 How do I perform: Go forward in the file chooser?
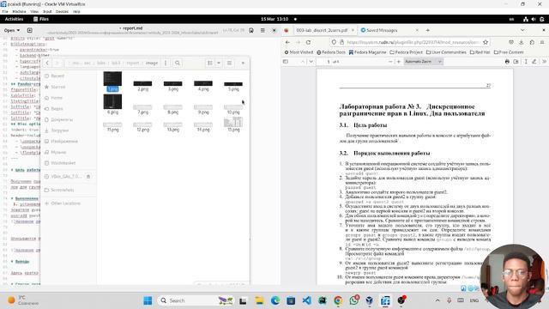(57, 63)
